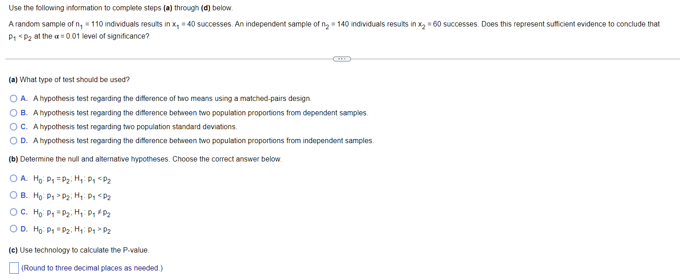
Task: Select option D for independent samples proportions test
Action: 13,140
